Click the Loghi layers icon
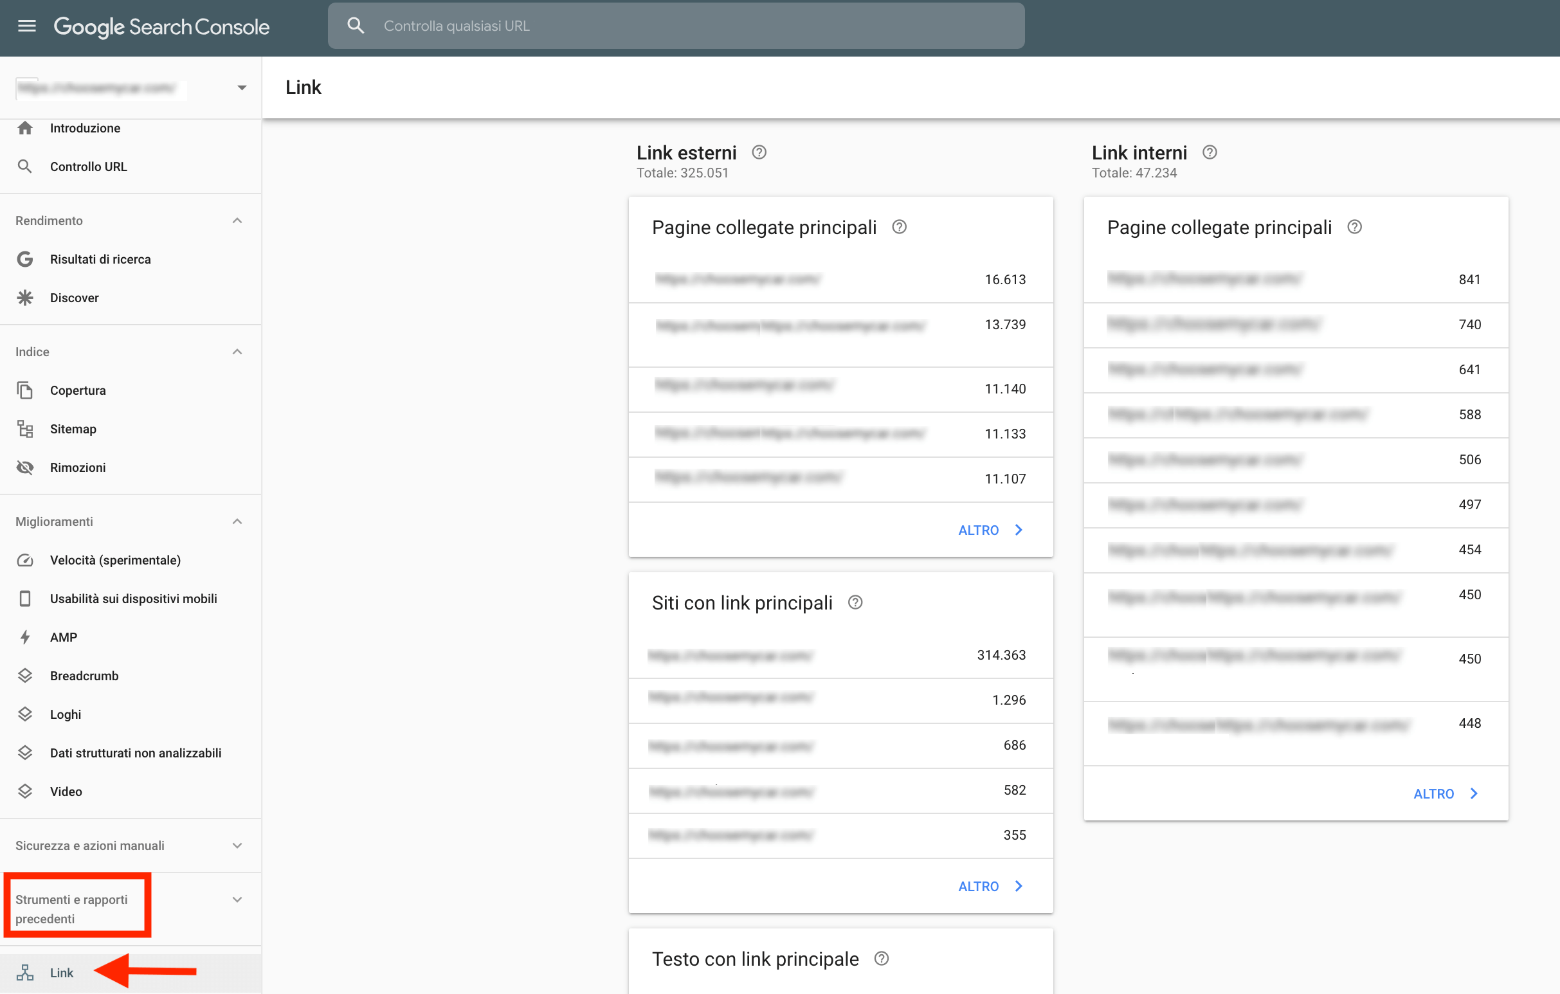The height and width of the screenshot is (994, 1560). [x=25, y=714]
